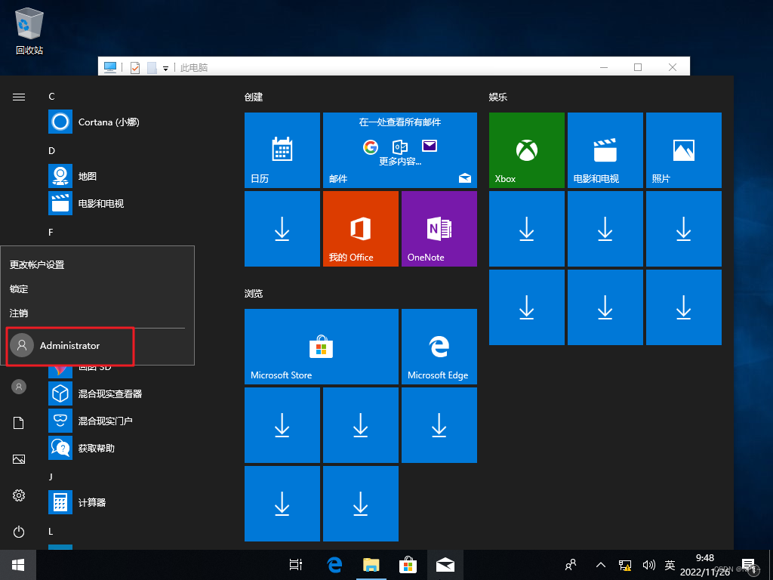Open 获取帮助 help app

(82, 448)
